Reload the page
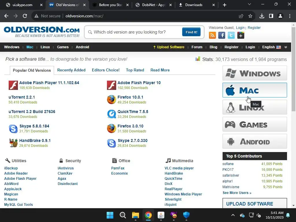The image size is (296, 222). click(x=25, y=16)
